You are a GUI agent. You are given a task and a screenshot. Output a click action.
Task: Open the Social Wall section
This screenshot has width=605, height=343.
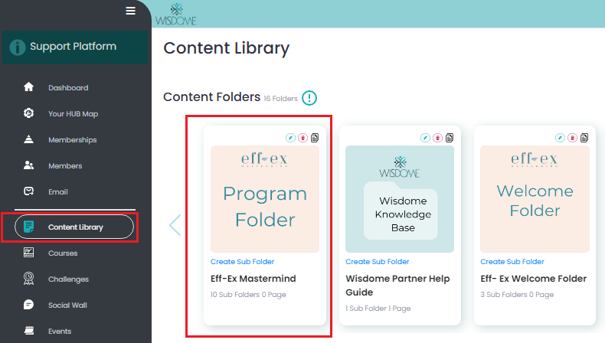(67, 305)
